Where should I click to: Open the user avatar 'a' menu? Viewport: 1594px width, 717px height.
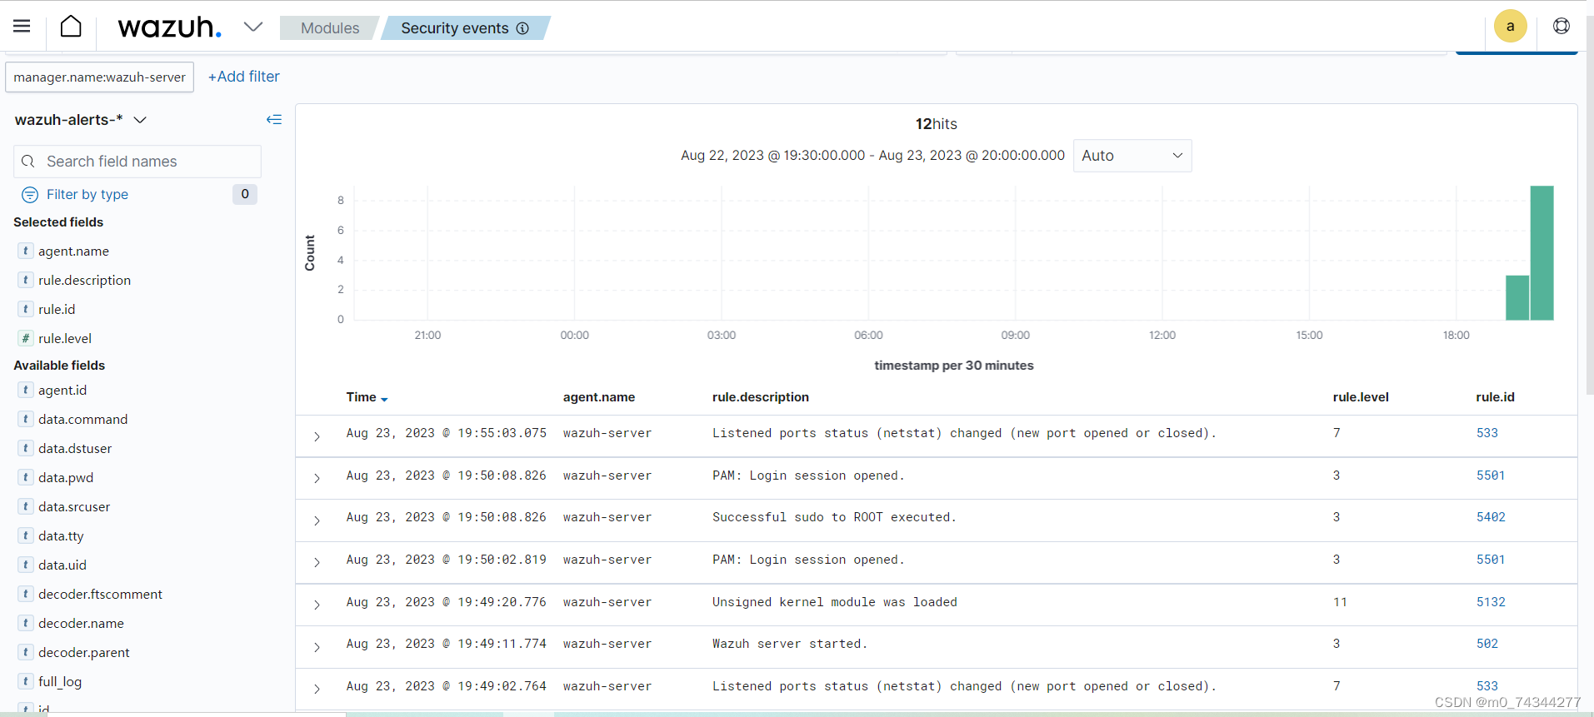click(1510, 26)
